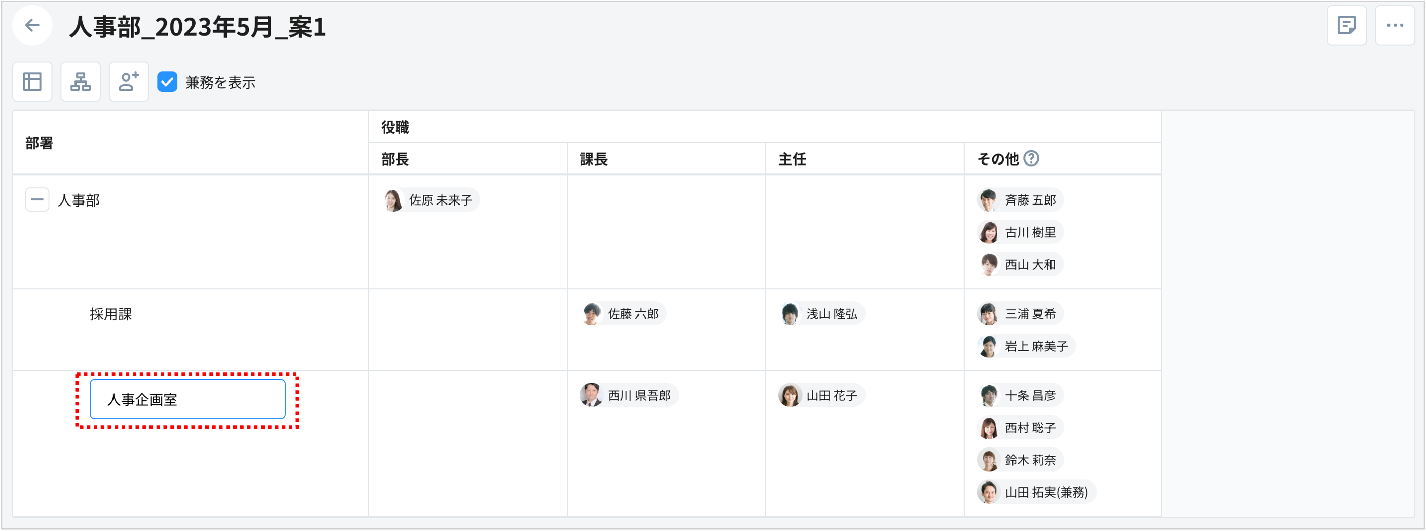1426x531 pixels.
Task: Select 浅山 隆弘 under 主任
Action: [821, 314]
